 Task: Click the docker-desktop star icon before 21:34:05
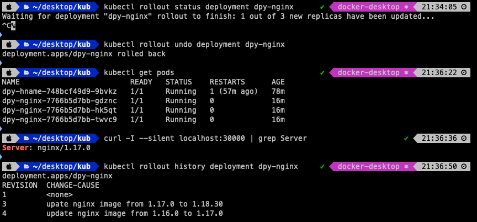(406, 7)
